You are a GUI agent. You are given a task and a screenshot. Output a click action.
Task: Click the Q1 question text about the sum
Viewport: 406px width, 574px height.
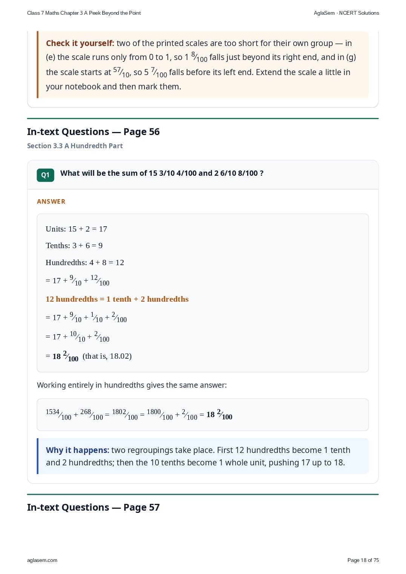point(162,173)
